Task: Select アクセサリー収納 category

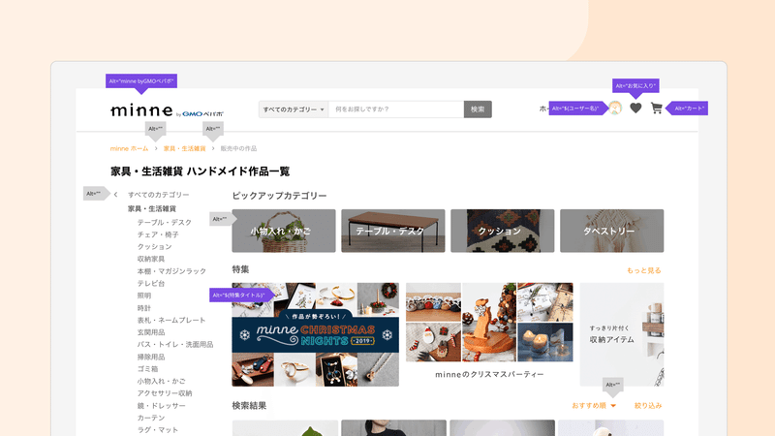Action: [x=165, y=393]
